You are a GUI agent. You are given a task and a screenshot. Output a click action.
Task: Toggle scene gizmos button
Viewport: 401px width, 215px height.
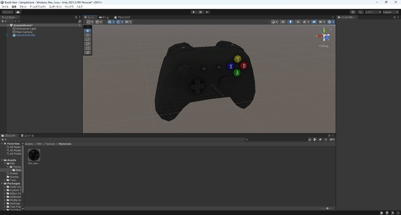(x=329, y=22)
